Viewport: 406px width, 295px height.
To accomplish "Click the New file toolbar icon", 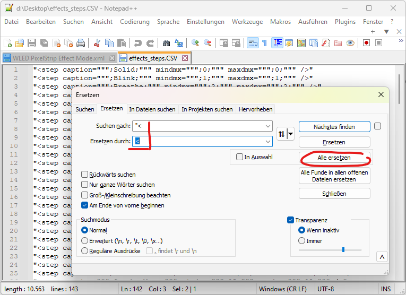I will 8,43.
